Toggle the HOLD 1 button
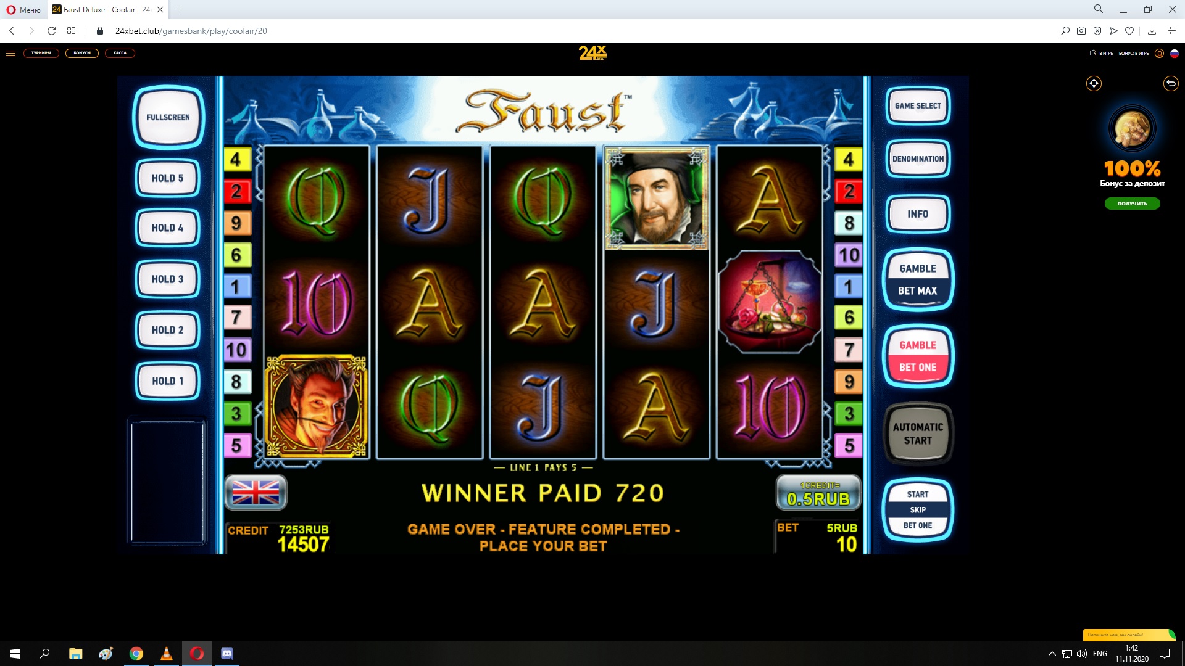Screen dimensions: 1185x666 click(168, 381)
